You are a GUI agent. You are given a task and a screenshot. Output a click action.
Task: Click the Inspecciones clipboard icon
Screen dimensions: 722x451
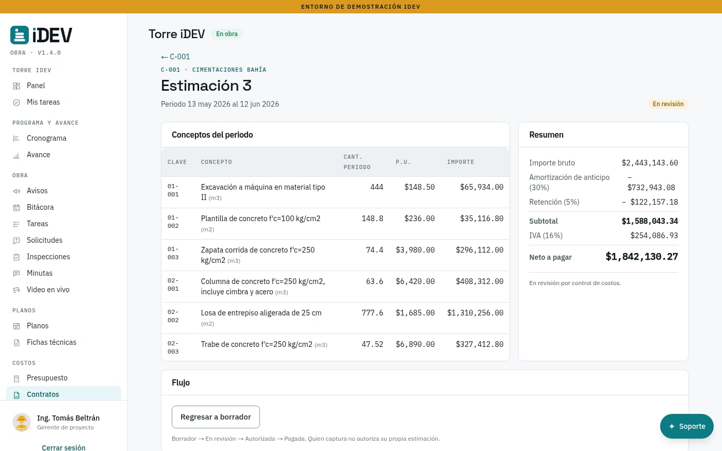[17, 257]
